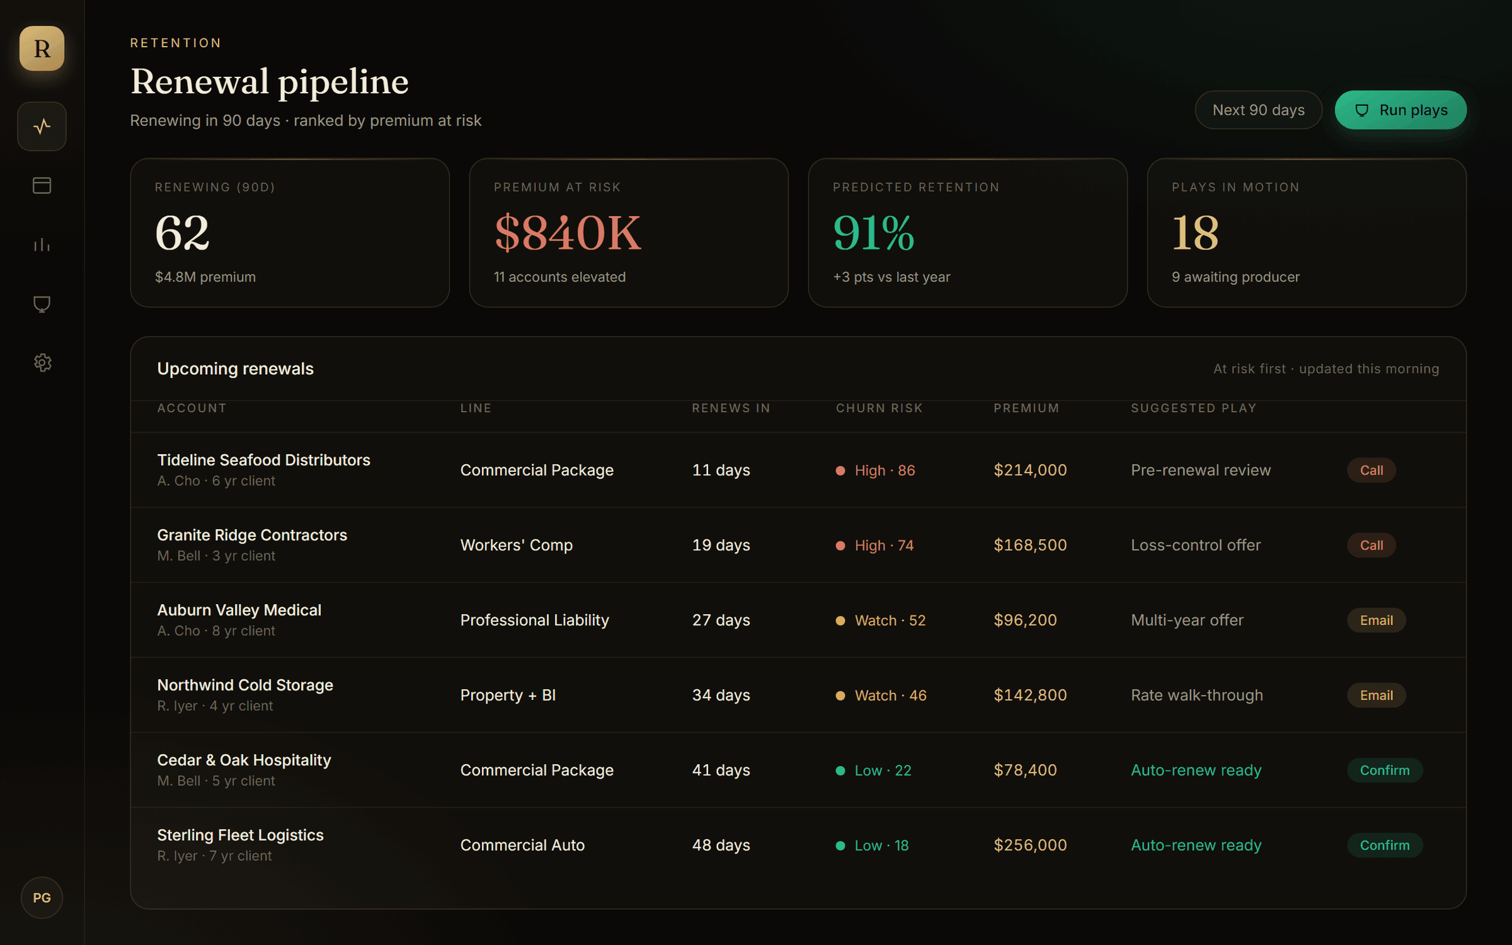This screenshot has width=1512, height=945.
Task: Click the High · 86 churn risk value
Action: tap(875, 470)
